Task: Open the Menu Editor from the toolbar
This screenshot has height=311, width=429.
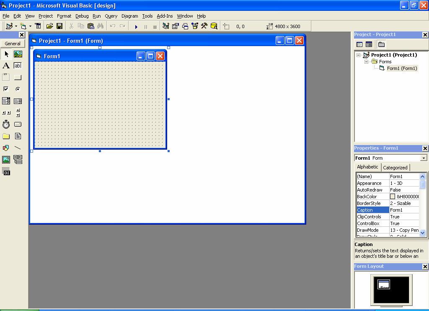Action: pyautogui.click(x=38, y=26)
